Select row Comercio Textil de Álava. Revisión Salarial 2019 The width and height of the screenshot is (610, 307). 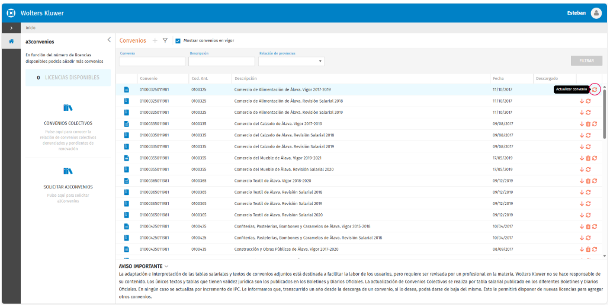click(359, 203)
